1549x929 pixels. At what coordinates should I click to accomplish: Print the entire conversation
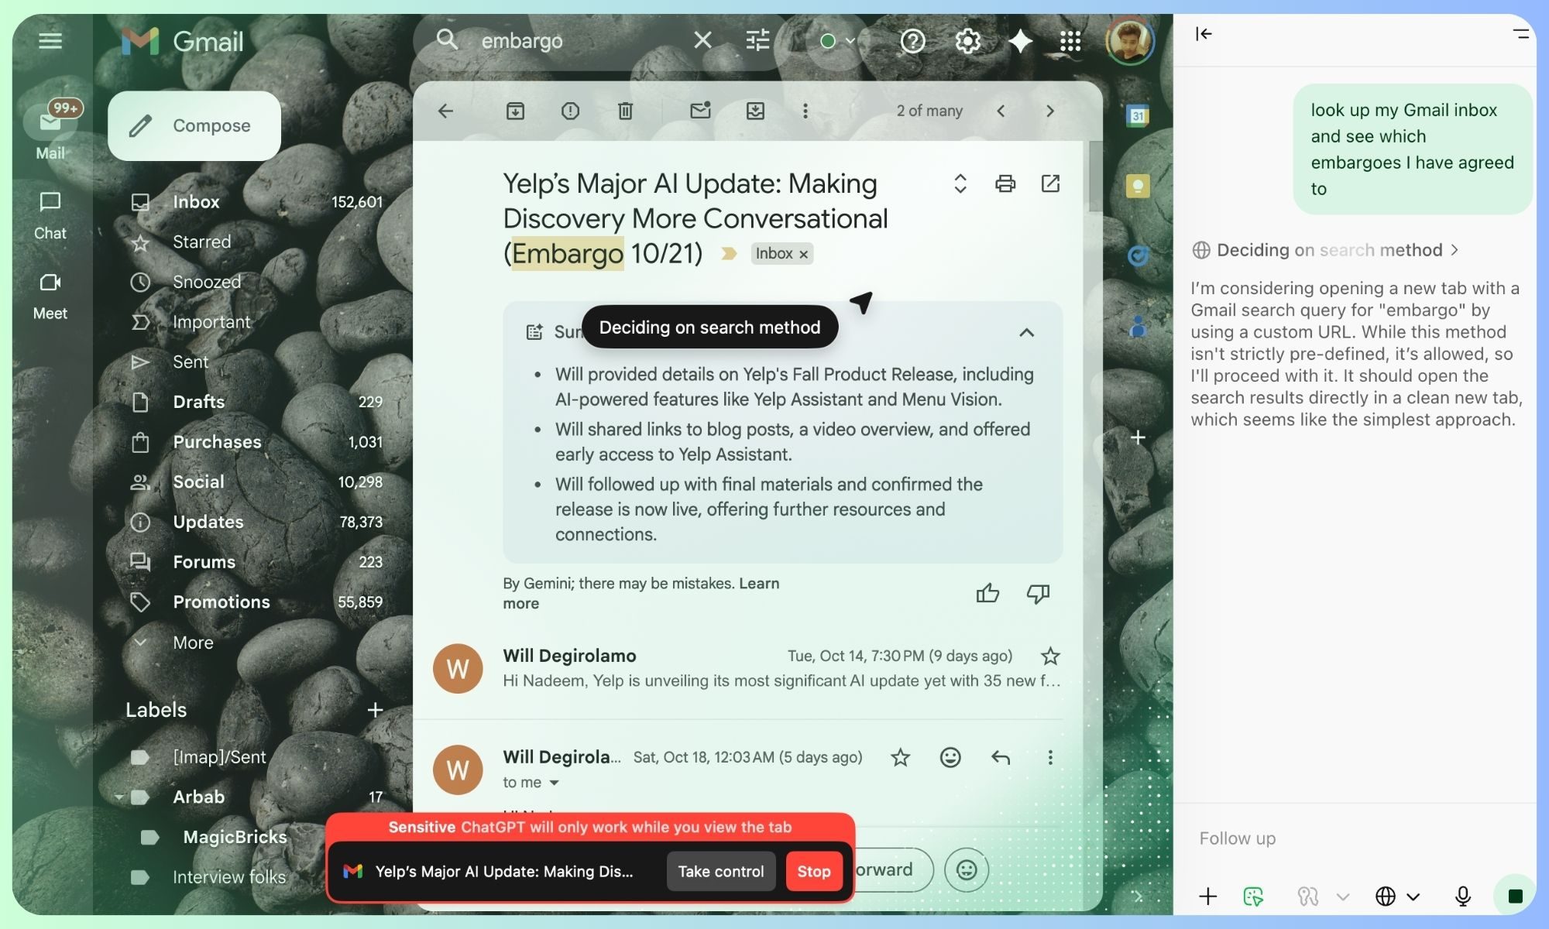[x=1005, y=183]
